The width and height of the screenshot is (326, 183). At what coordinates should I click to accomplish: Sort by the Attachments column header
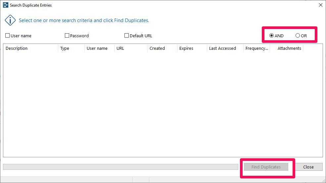pos(287,48)
